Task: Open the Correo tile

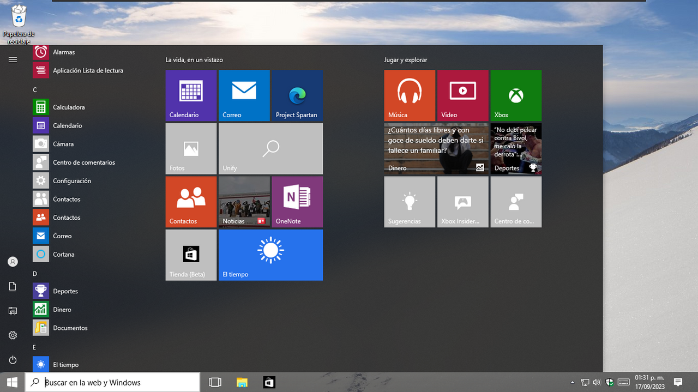Action: (244, 95)
